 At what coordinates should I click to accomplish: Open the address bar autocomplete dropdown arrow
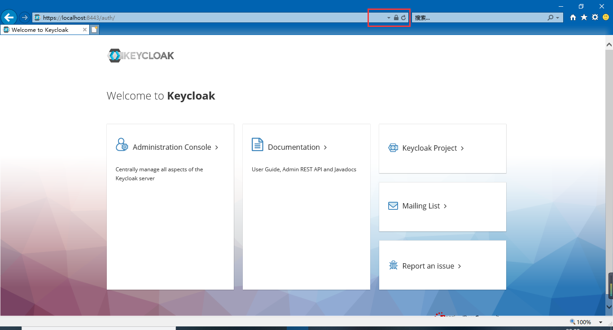(x=388, y=17)
